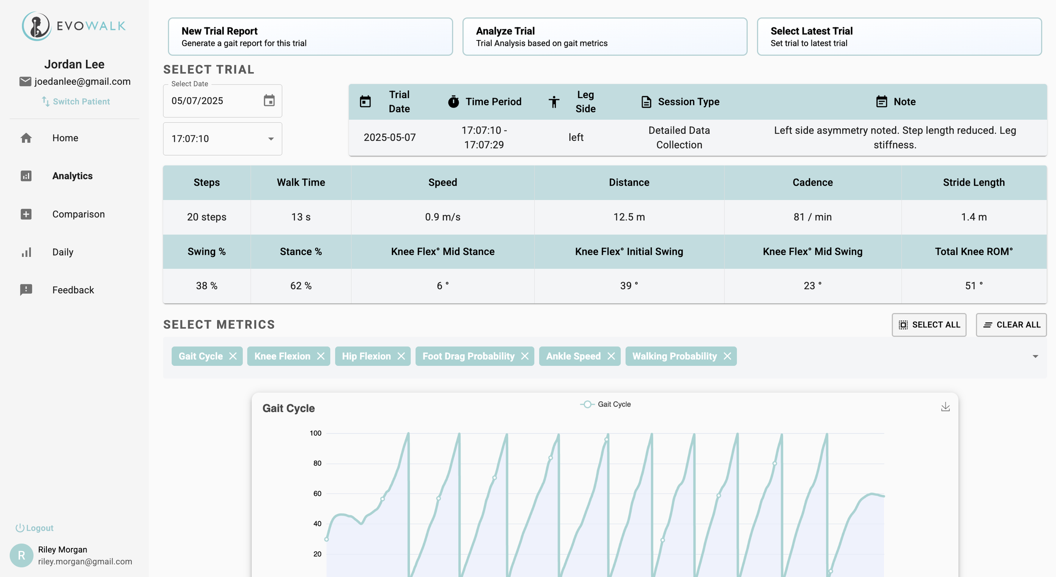Click the Riley Morgan avatar
This screenshot has height=577, width=1056.
tap(22, 555)
